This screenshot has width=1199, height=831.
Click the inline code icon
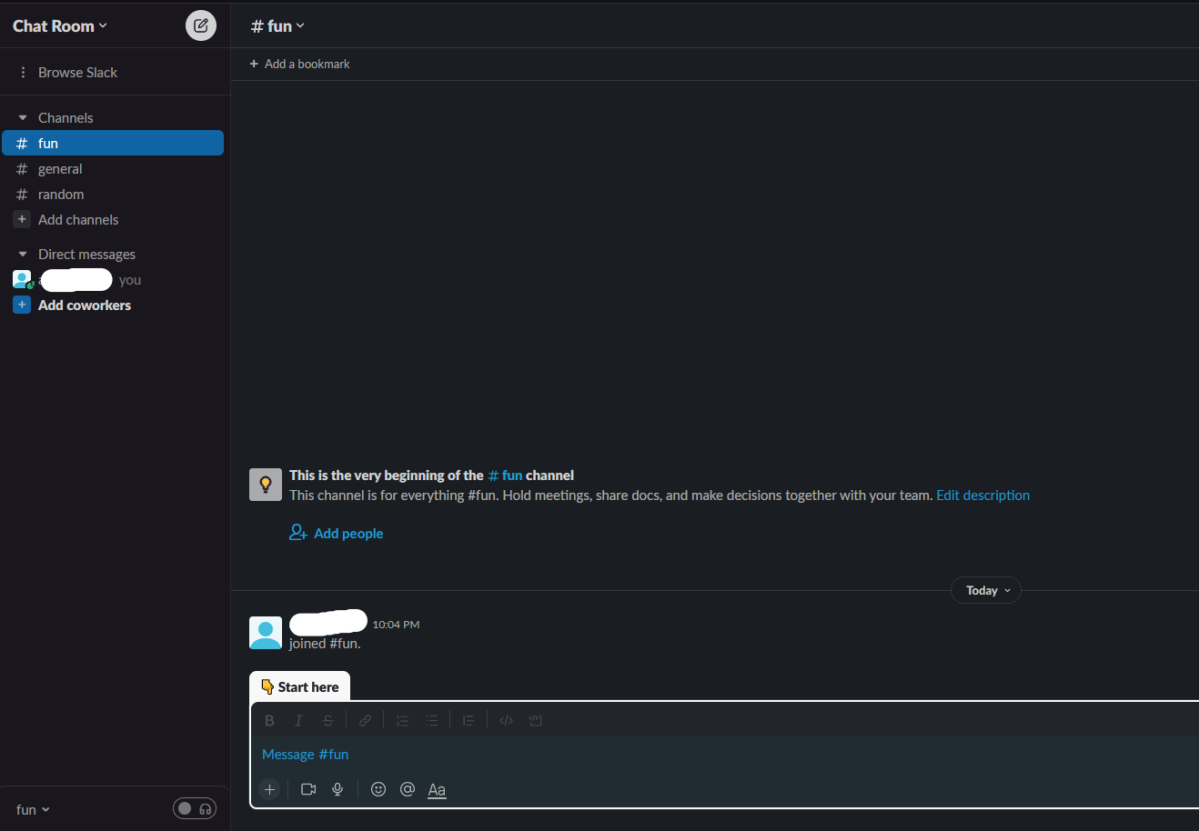506,721
